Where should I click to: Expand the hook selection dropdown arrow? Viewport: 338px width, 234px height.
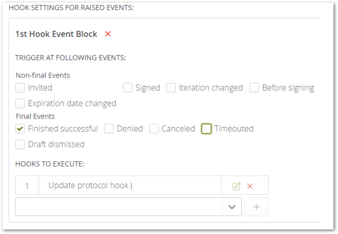click(x=232, y=207)
